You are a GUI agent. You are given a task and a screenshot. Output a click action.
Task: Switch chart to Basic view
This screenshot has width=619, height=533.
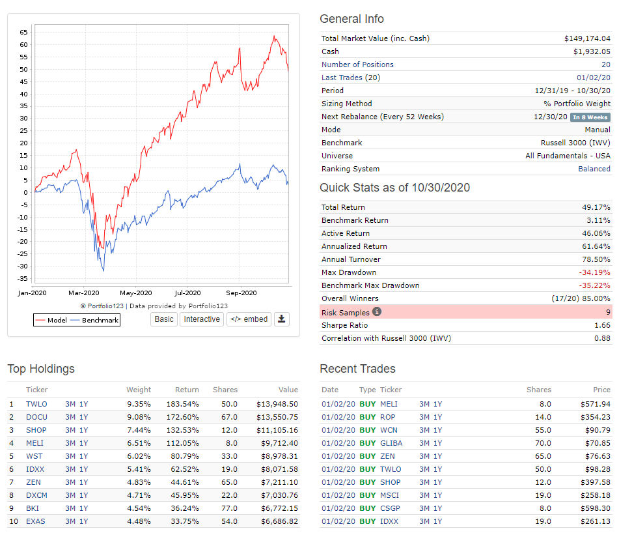(x=164, y=319)
